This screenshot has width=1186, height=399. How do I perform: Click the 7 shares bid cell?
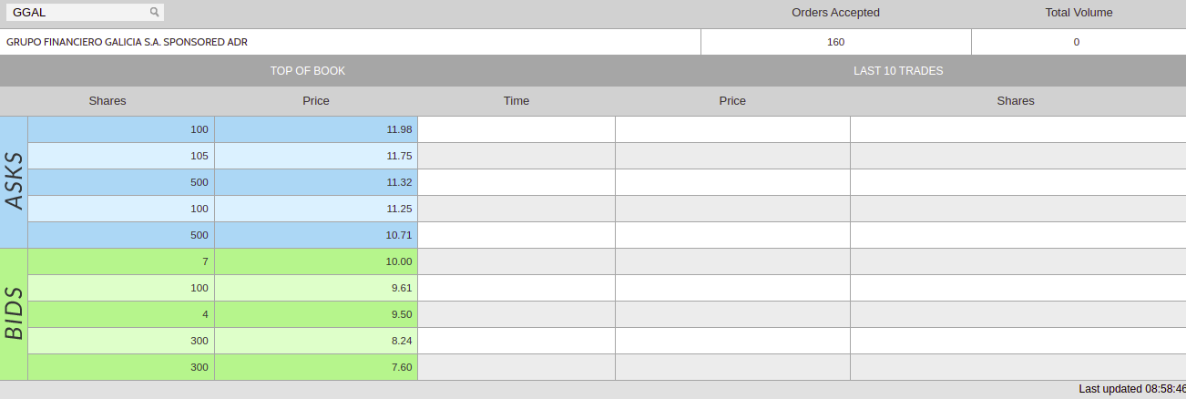pos(205,261)
